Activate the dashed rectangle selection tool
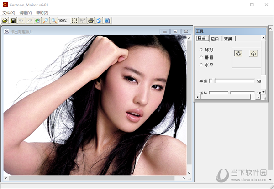Viewport: 274px width, 189px height. [74, 20]
